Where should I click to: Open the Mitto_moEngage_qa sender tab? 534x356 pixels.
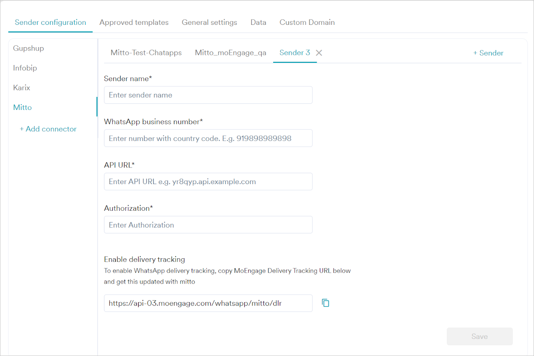(x=230, y=52)
